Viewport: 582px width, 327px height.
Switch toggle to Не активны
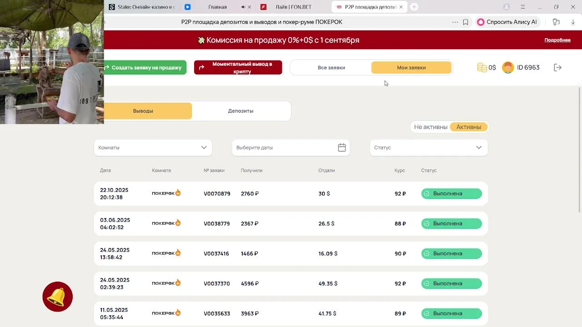[x=431, y=127]
